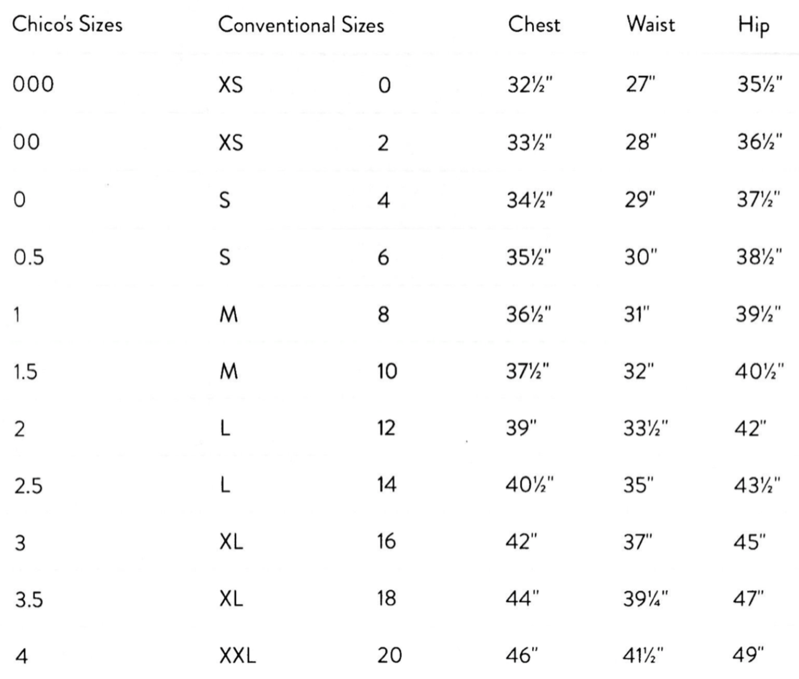Select Chico's size 000 cell
Image resolution: width=799 pixels, height=679 pixels.
tap(33, 84)
